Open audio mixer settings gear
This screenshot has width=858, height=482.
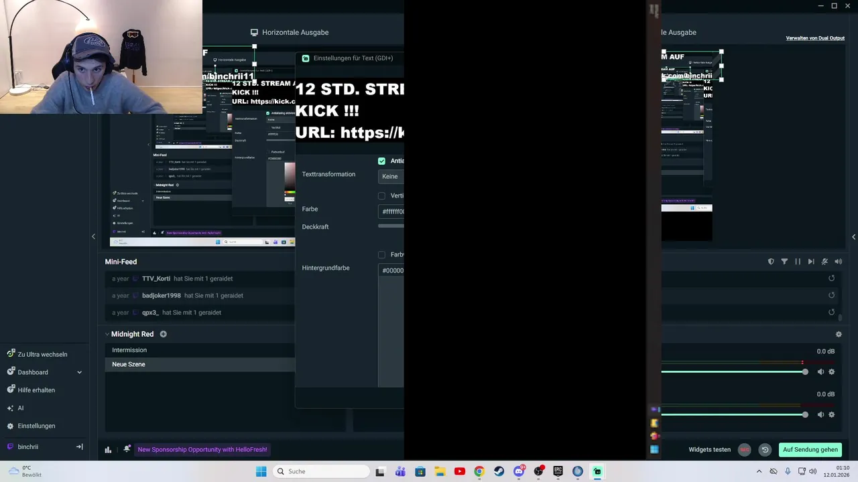click(839, 334)
